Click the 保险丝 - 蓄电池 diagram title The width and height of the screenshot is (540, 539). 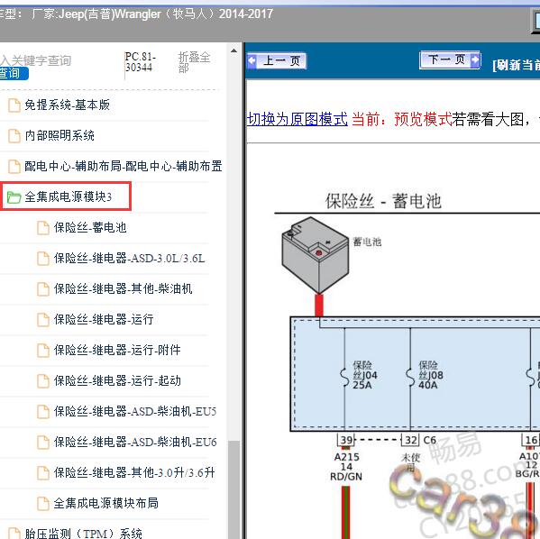coord(383,201)
